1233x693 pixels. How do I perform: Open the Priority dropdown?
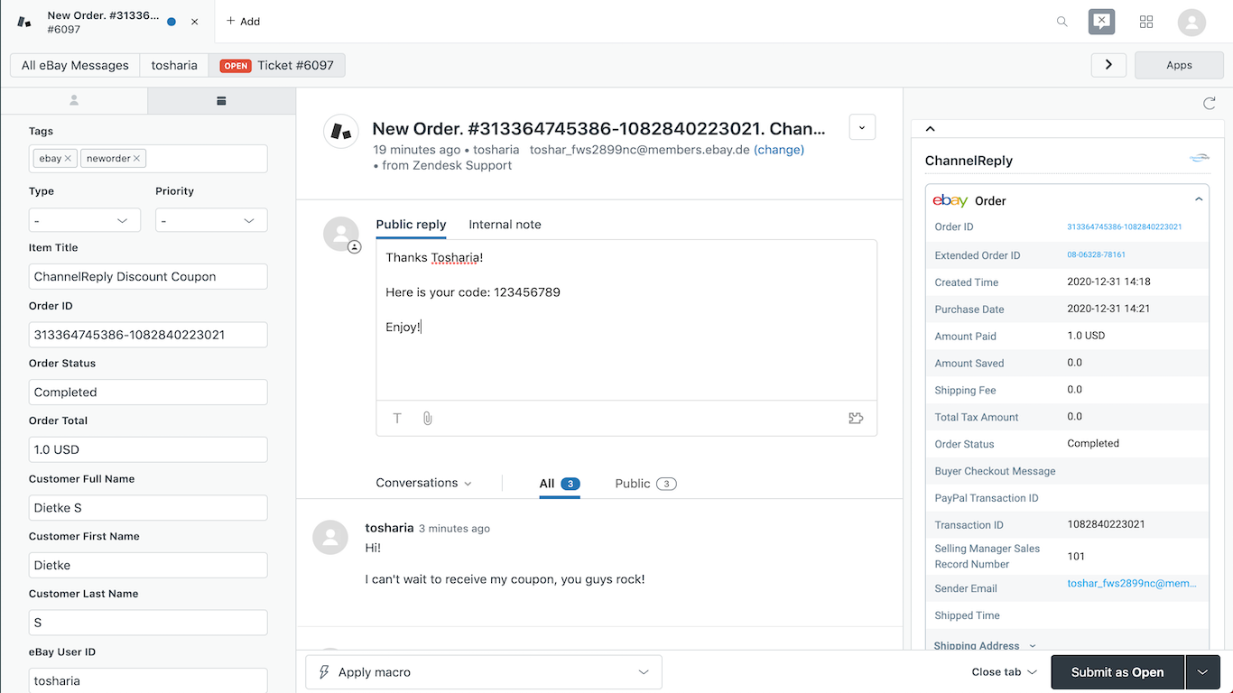pyautogui.click(x=211, y=220)
